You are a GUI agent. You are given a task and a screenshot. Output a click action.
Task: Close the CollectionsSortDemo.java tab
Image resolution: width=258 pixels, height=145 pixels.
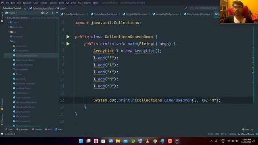[212, 14]
